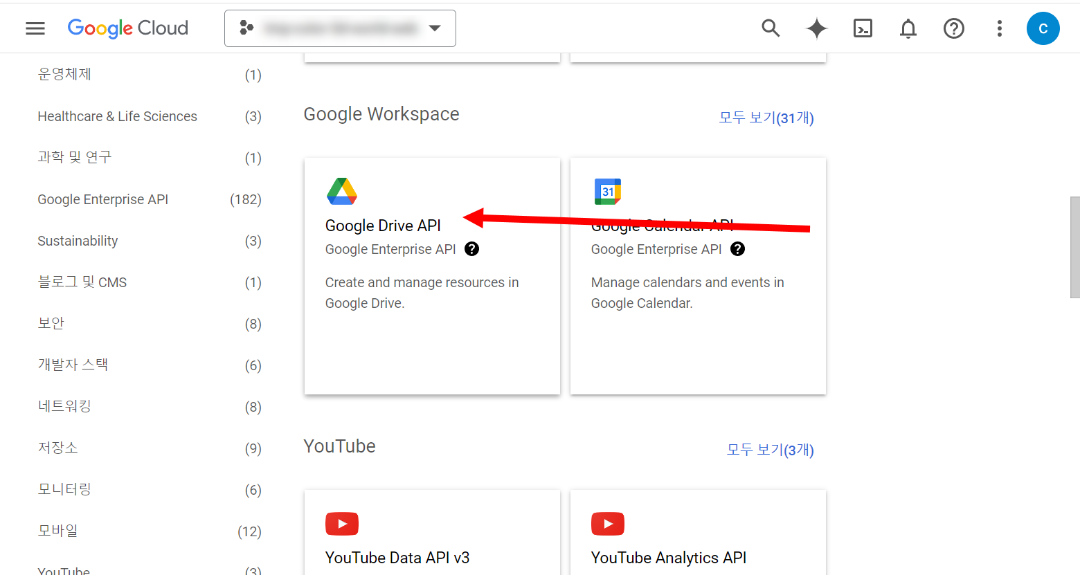The width and height of the screenshot is (1080, 575).
Task: Click the YouTube Data API v3 logo
Action: pyautogui.click(x=342, y=524)
